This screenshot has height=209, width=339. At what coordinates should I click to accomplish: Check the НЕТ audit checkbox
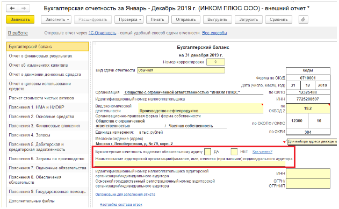234,152
